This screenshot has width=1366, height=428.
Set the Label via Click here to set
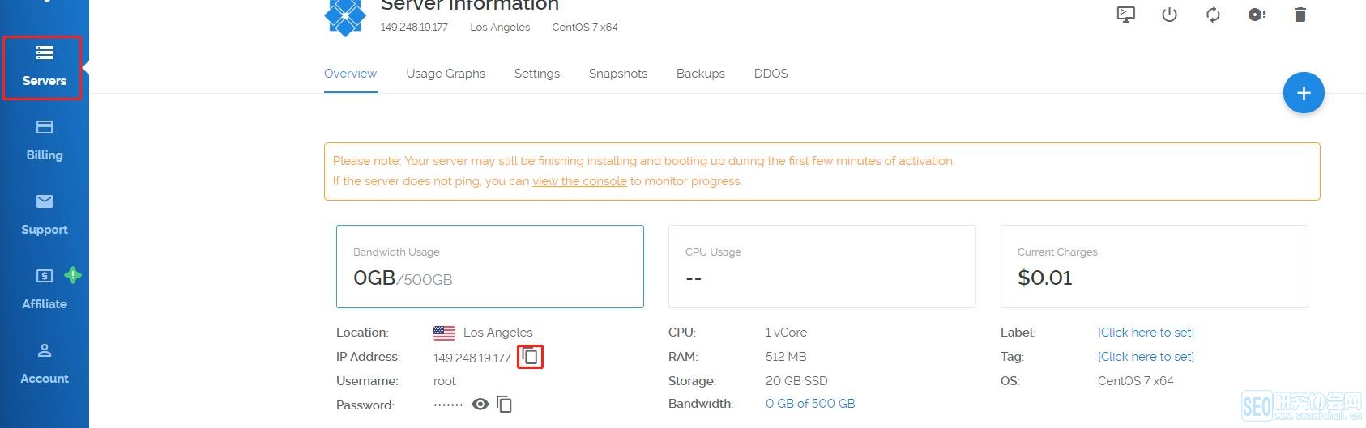pyautogui.click(x=1146, y=333)
